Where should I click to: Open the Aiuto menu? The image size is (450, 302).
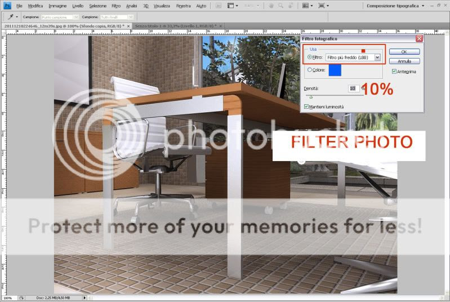(201, 6)
